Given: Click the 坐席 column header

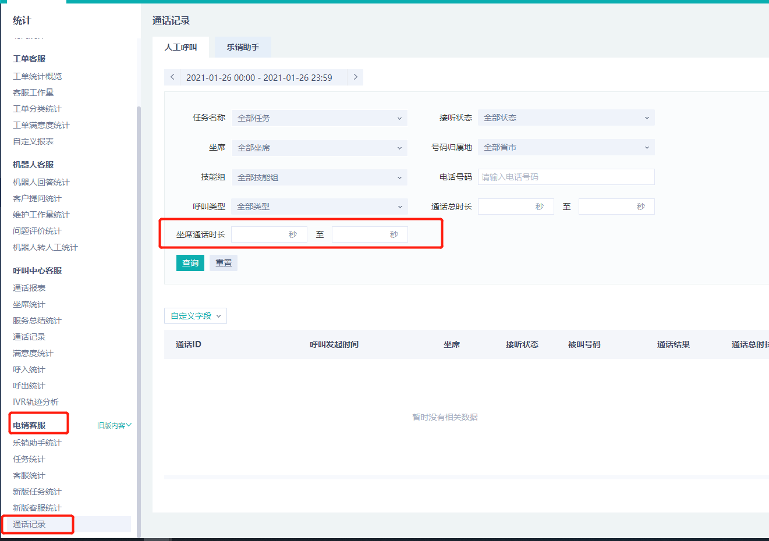Looking at the screenshot, I should point(452,344).
